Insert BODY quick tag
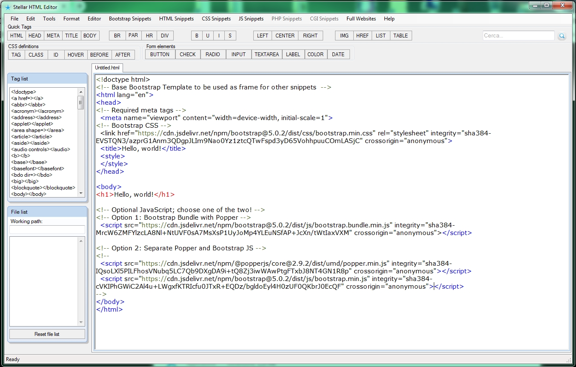This screenshot has width=576, height=367. (x=90, y=36)
